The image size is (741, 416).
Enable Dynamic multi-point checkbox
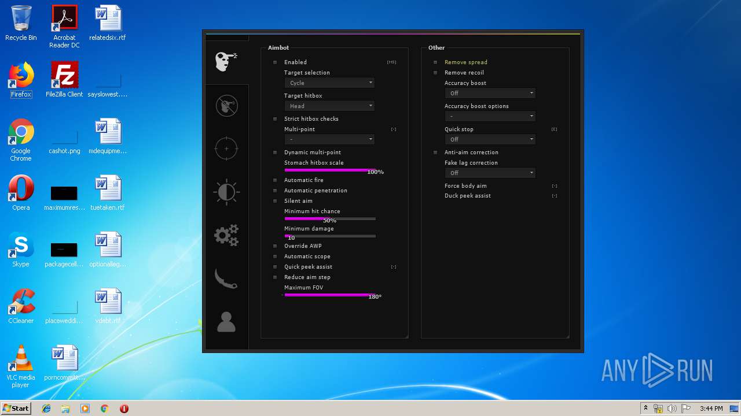(275, 152)
